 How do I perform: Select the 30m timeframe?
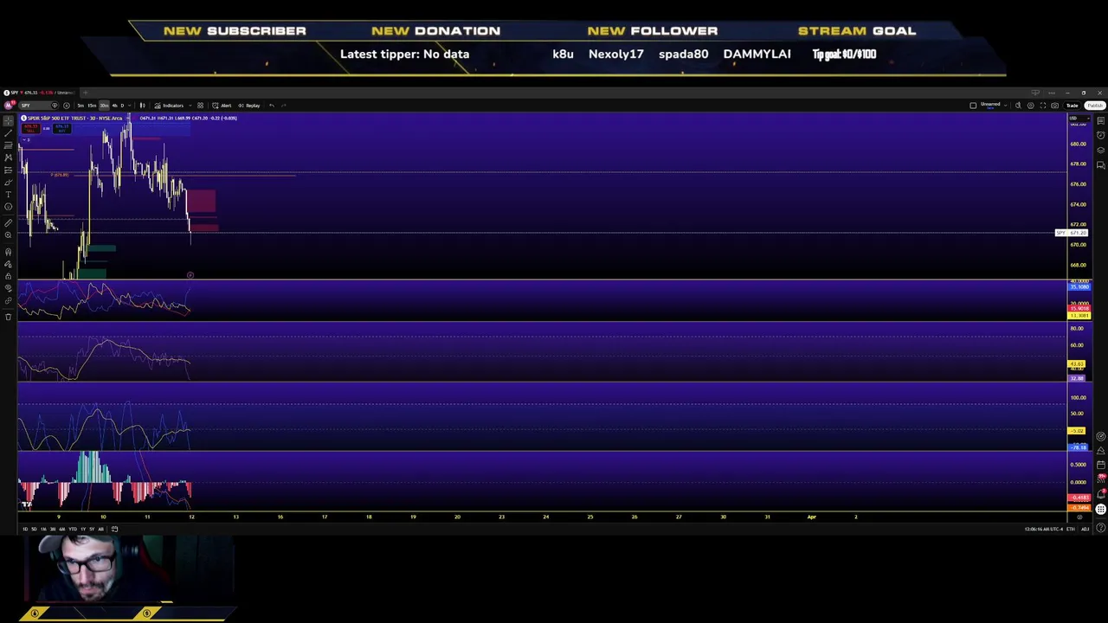104,106
